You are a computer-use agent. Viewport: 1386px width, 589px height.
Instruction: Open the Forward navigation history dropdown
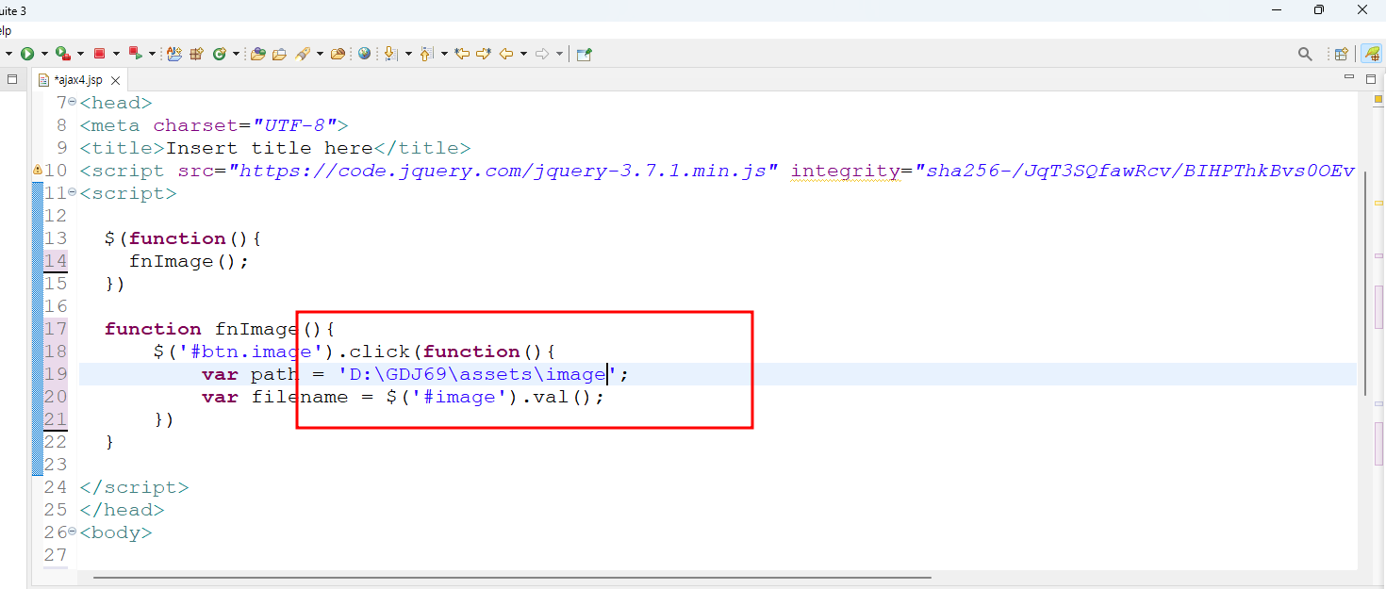559,54
